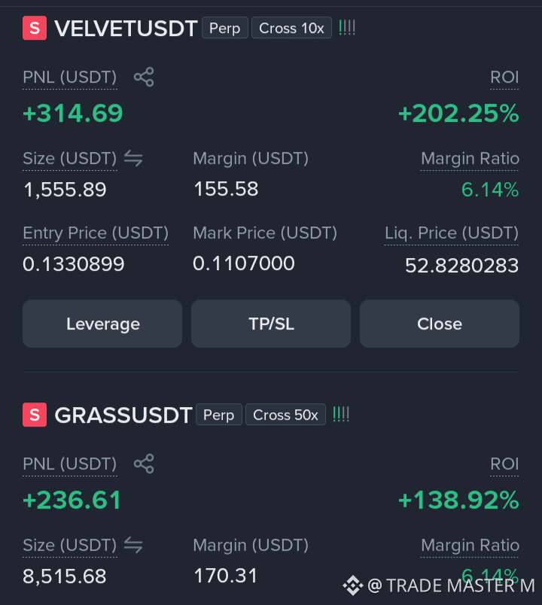The image size is (542, 605).
Task: Show the Entry Price (USDT) label info
Action: [x=96, y=233]
